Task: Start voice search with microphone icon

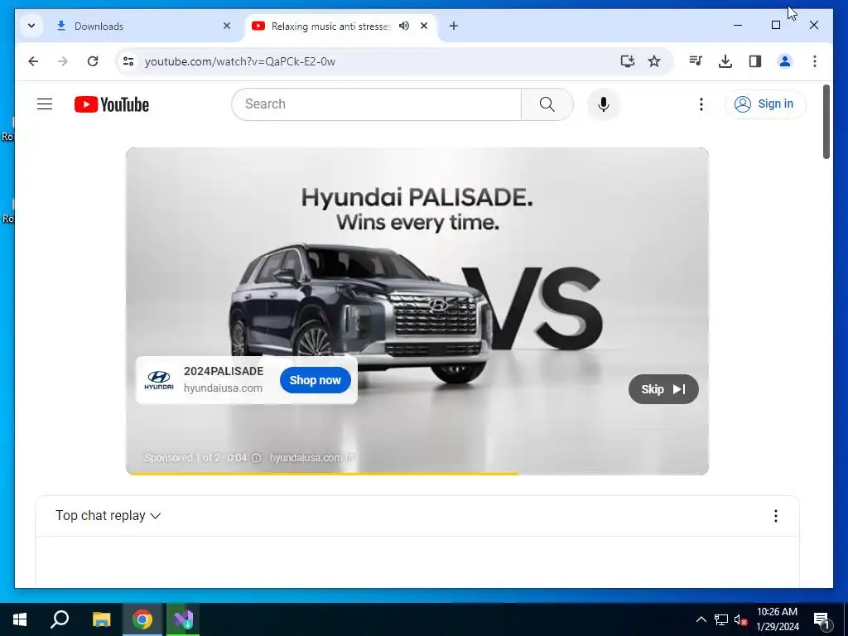Action: point(604,104)
